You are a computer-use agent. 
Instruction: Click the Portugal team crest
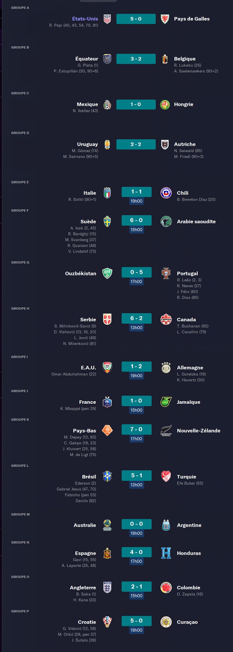point(166,273)
